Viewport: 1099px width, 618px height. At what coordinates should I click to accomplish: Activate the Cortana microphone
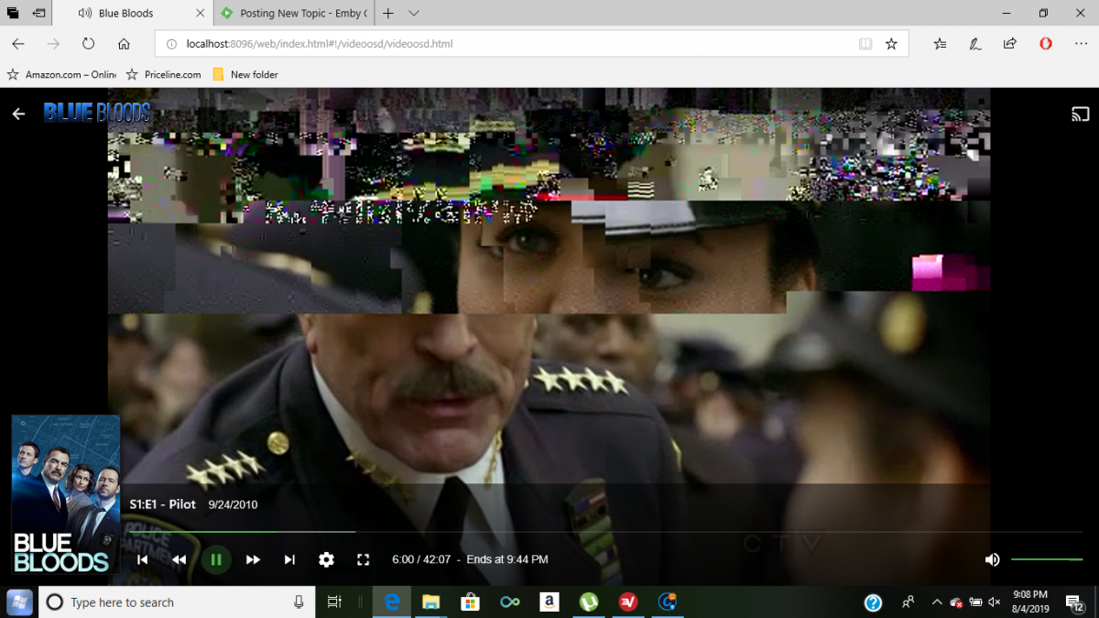coord(299,602)
